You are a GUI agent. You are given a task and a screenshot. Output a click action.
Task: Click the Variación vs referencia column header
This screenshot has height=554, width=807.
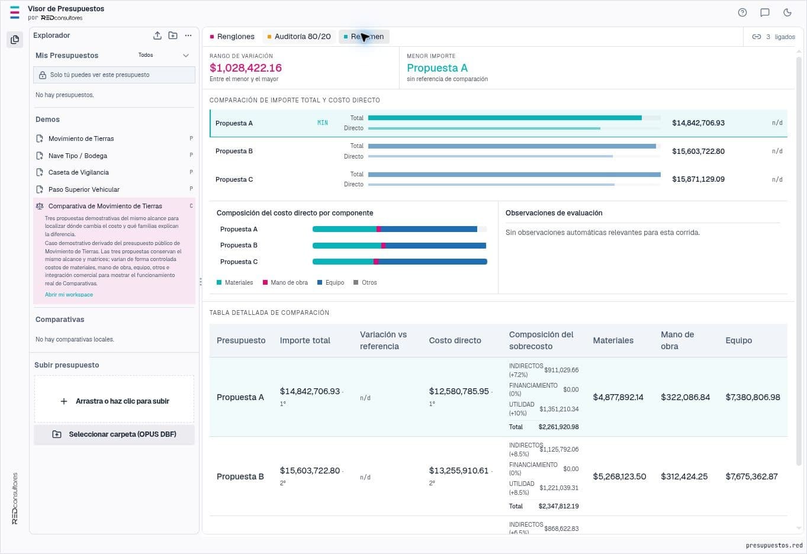[383, 340]
